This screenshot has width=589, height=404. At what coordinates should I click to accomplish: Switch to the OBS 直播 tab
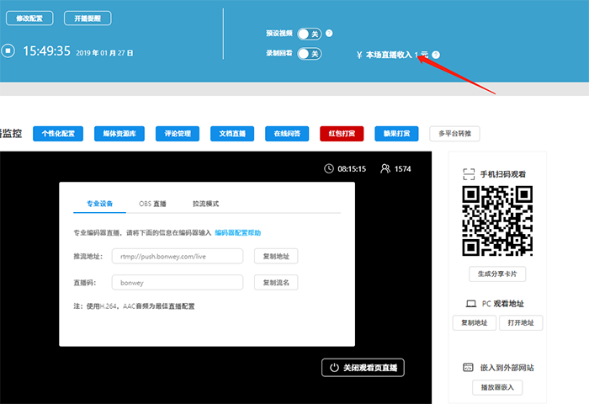(x=152, y=204)
